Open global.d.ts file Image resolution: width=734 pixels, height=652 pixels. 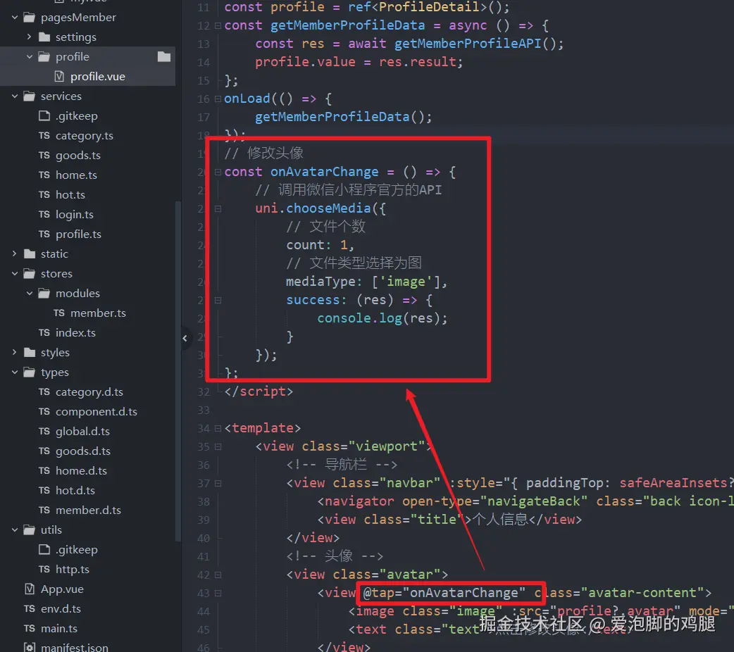tap(82, 431)
